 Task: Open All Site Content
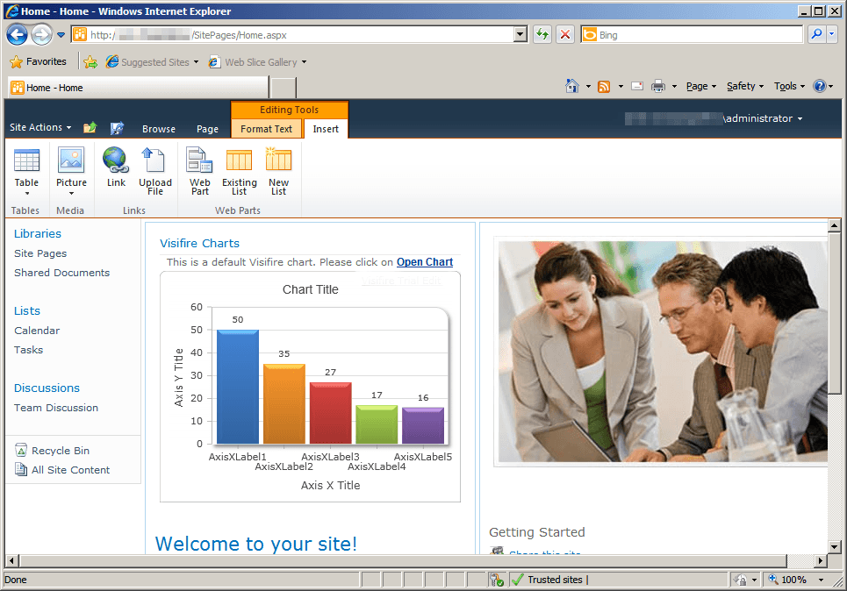(70, 470)
